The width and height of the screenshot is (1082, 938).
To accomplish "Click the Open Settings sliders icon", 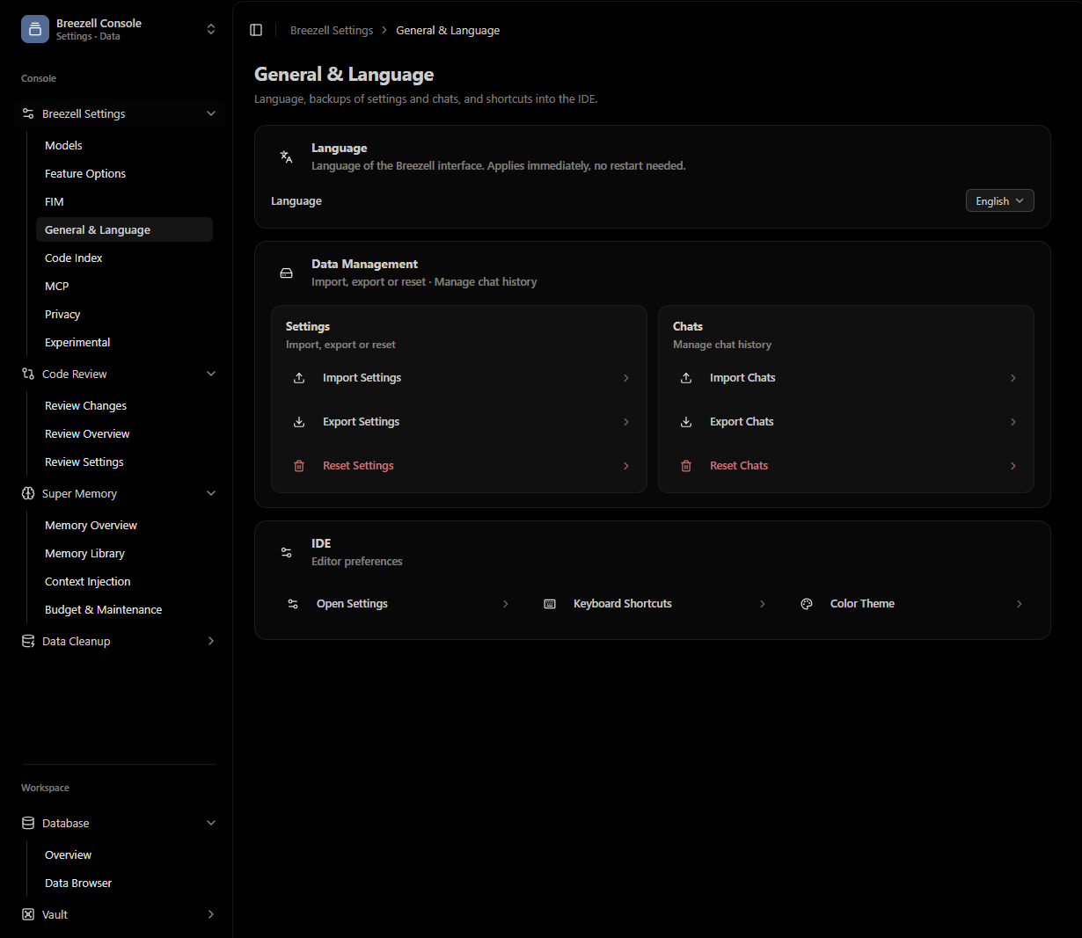I will tap(293, 603).
